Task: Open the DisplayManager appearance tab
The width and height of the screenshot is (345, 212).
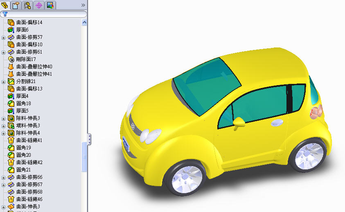Action: 50,5
